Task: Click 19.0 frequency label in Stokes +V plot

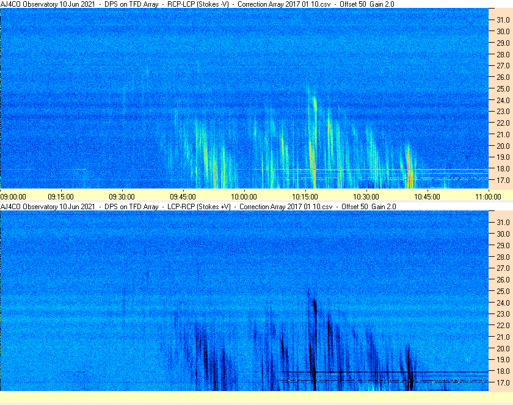Action: (503, 360)
